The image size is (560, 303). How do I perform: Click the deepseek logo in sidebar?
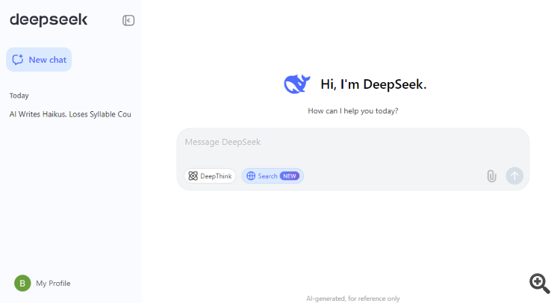[49, 20]
